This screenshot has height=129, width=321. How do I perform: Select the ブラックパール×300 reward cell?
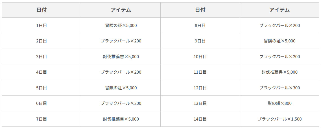tap(279, 88)
